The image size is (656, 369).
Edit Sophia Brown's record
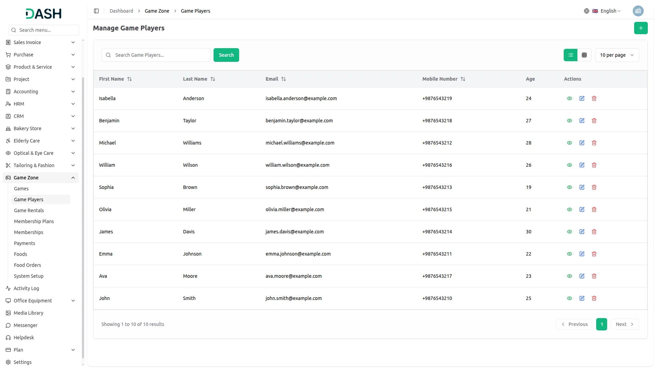[x=582, y=187]
